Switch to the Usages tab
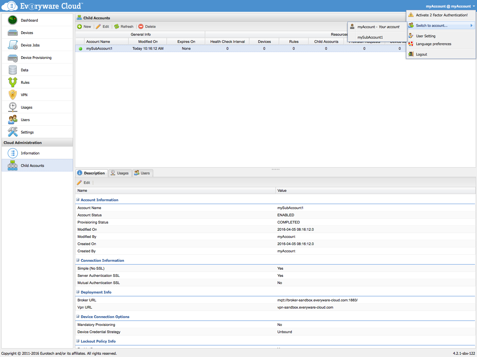 tap(120, 173)
